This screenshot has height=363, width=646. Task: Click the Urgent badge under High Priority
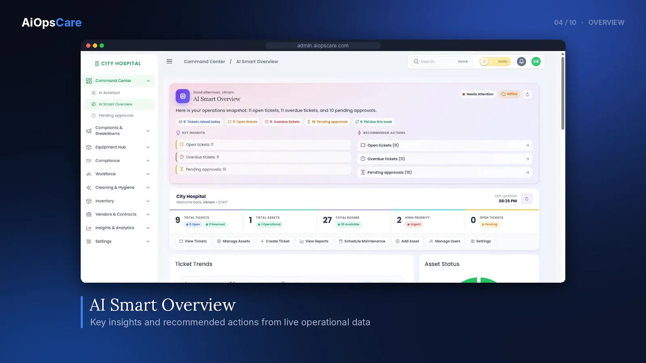click(414, 225)
